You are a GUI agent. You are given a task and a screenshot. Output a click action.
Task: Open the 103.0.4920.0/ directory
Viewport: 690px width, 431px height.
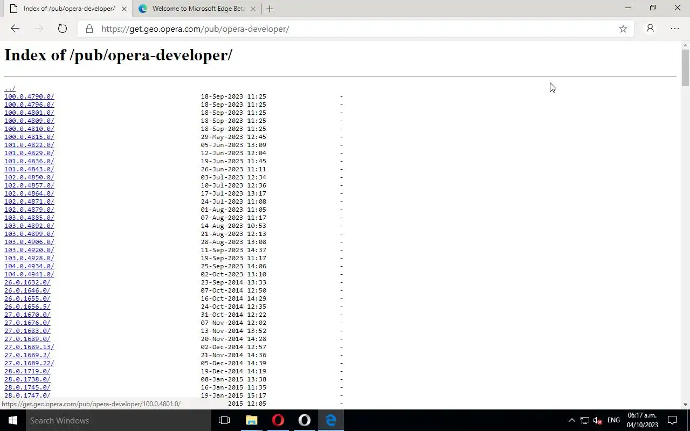click(x=29, y=250)
